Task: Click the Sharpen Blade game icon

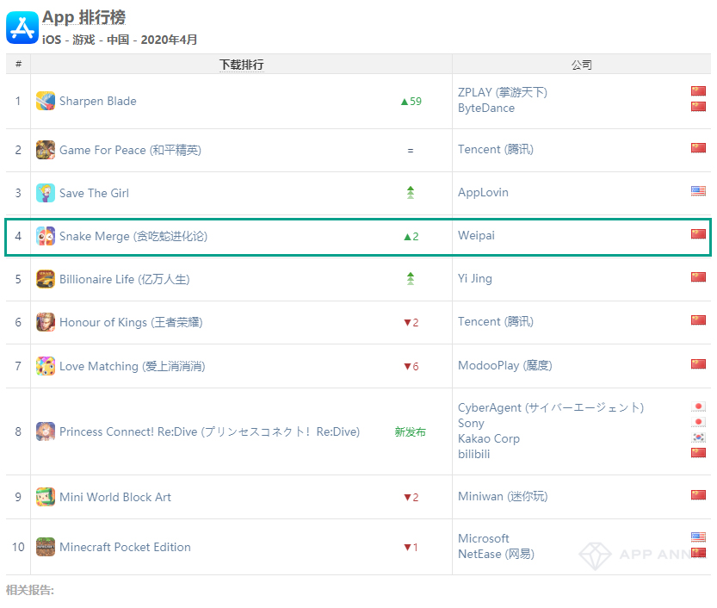Action: click(x=46, y=101)
